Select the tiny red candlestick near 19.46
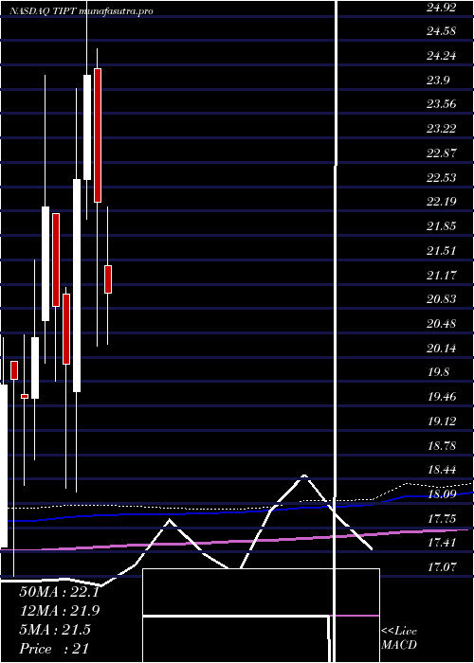 (x=25, y=396)
